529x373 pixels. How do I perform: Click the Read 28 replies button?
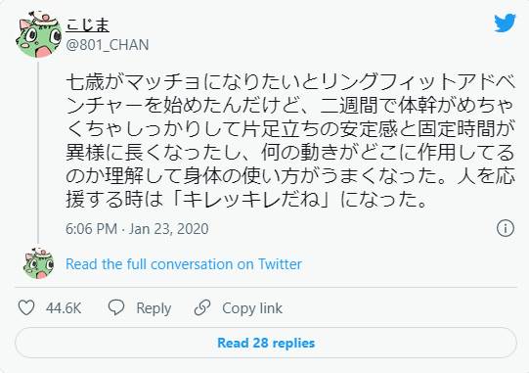click(266, 343)
